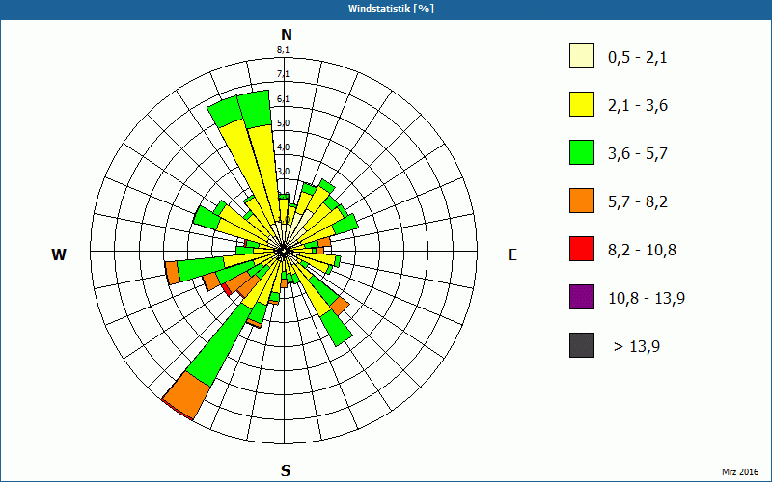Image resolution: width=772 pixels, height=482 pixels.
Task: Click the red 8,2 - 10,8 legend swatch
Action: (582, 249)
